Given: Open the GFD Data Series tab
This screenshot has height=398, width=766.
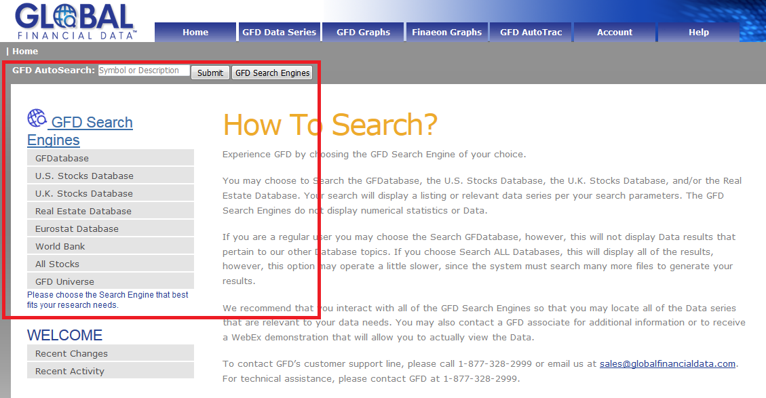Looking at the screenshot, I should (x=279, y=32).
